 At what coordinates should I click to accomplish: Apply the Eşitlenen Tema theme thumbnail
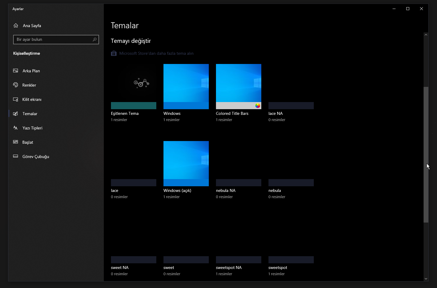tap(134, 87)
